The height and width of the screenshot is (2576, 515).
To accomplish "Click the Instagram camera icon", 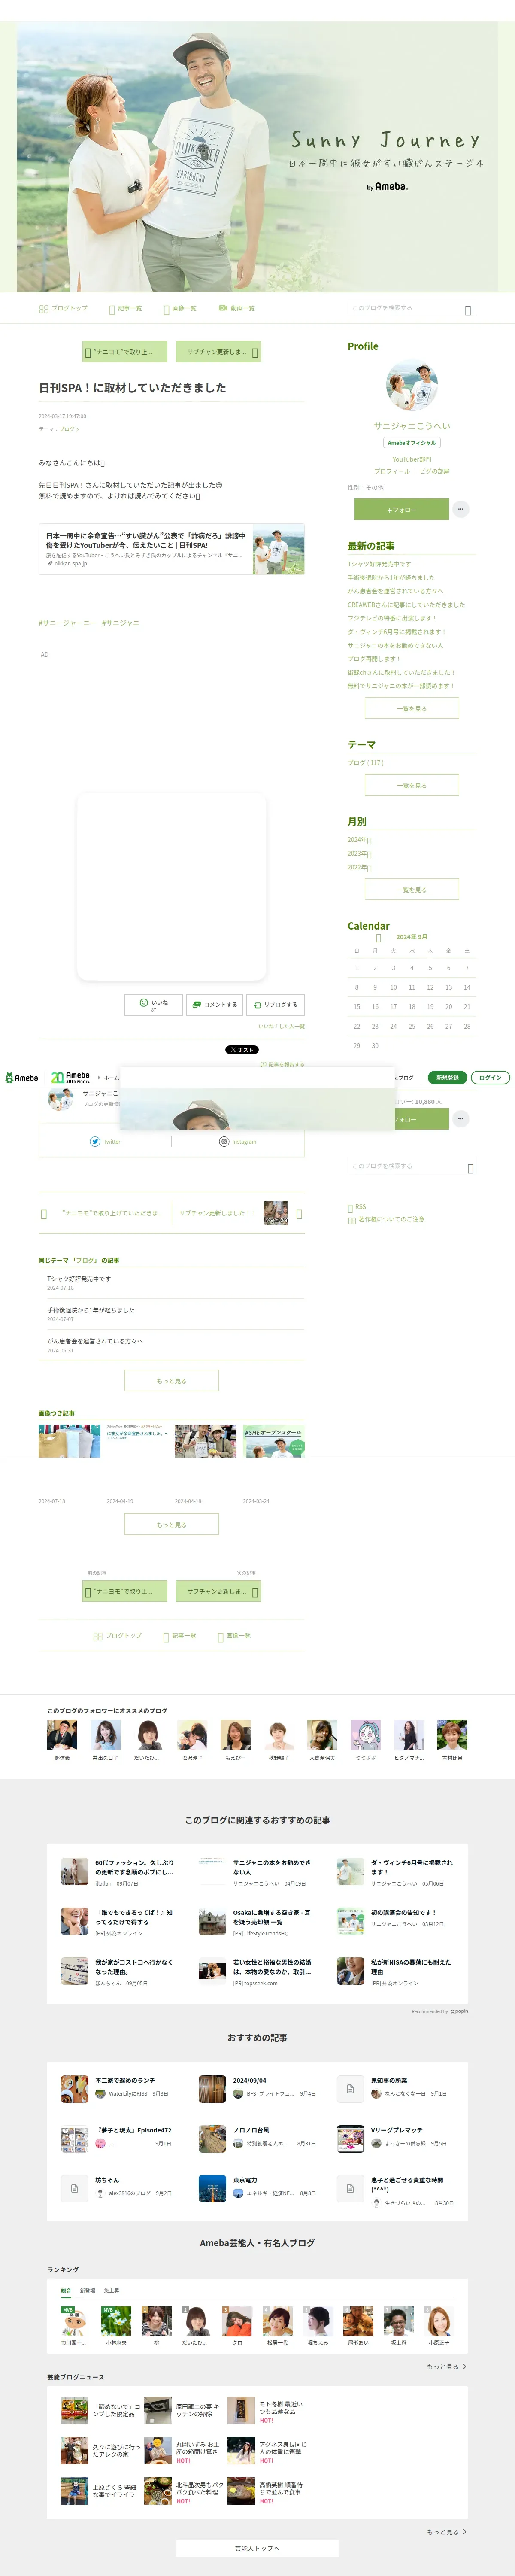I will pyautogui.click(x=224, y=1141).
